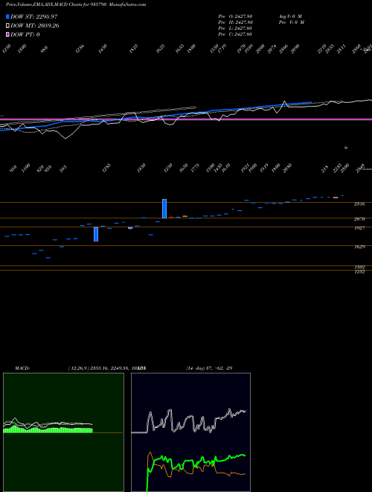372x492 pixels.
Task: Select the 'DOW ST: 2293.97' legend text
Action: [x=33, y=16]
